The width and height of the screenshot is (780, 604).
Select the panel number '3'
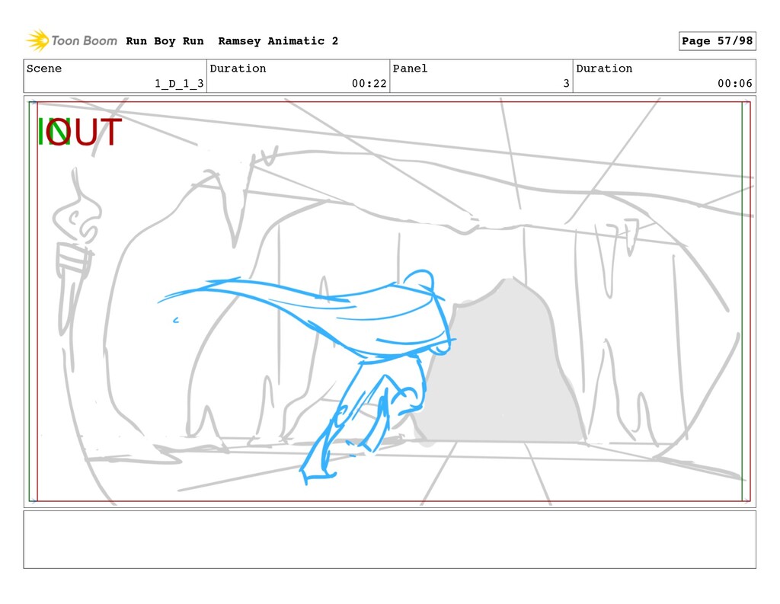(566, 84)
